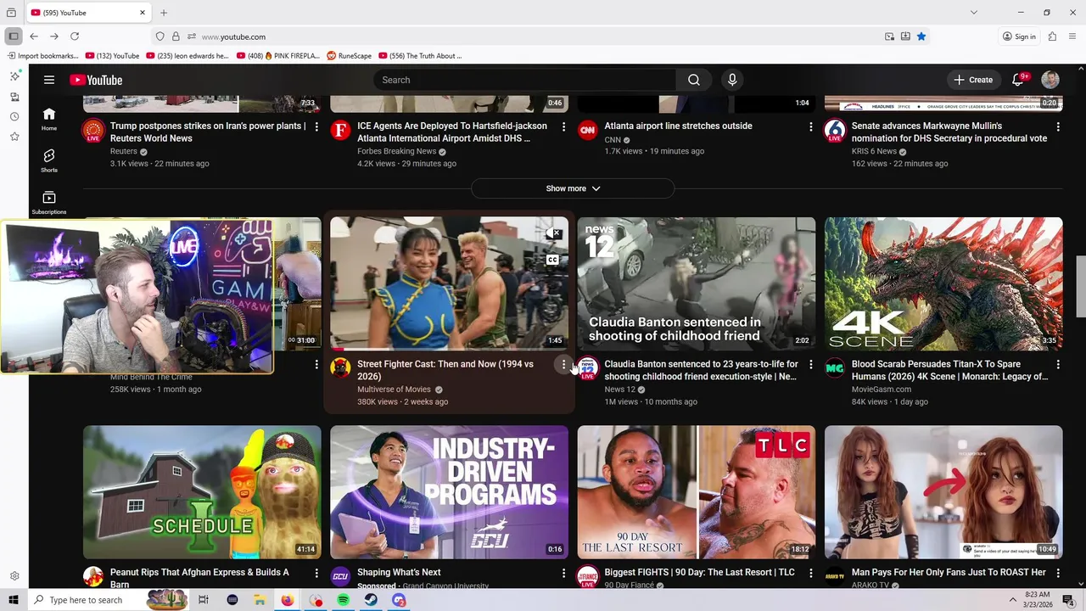
Task: Open options for the Peanut Rips video
Action: click(316, 574)
